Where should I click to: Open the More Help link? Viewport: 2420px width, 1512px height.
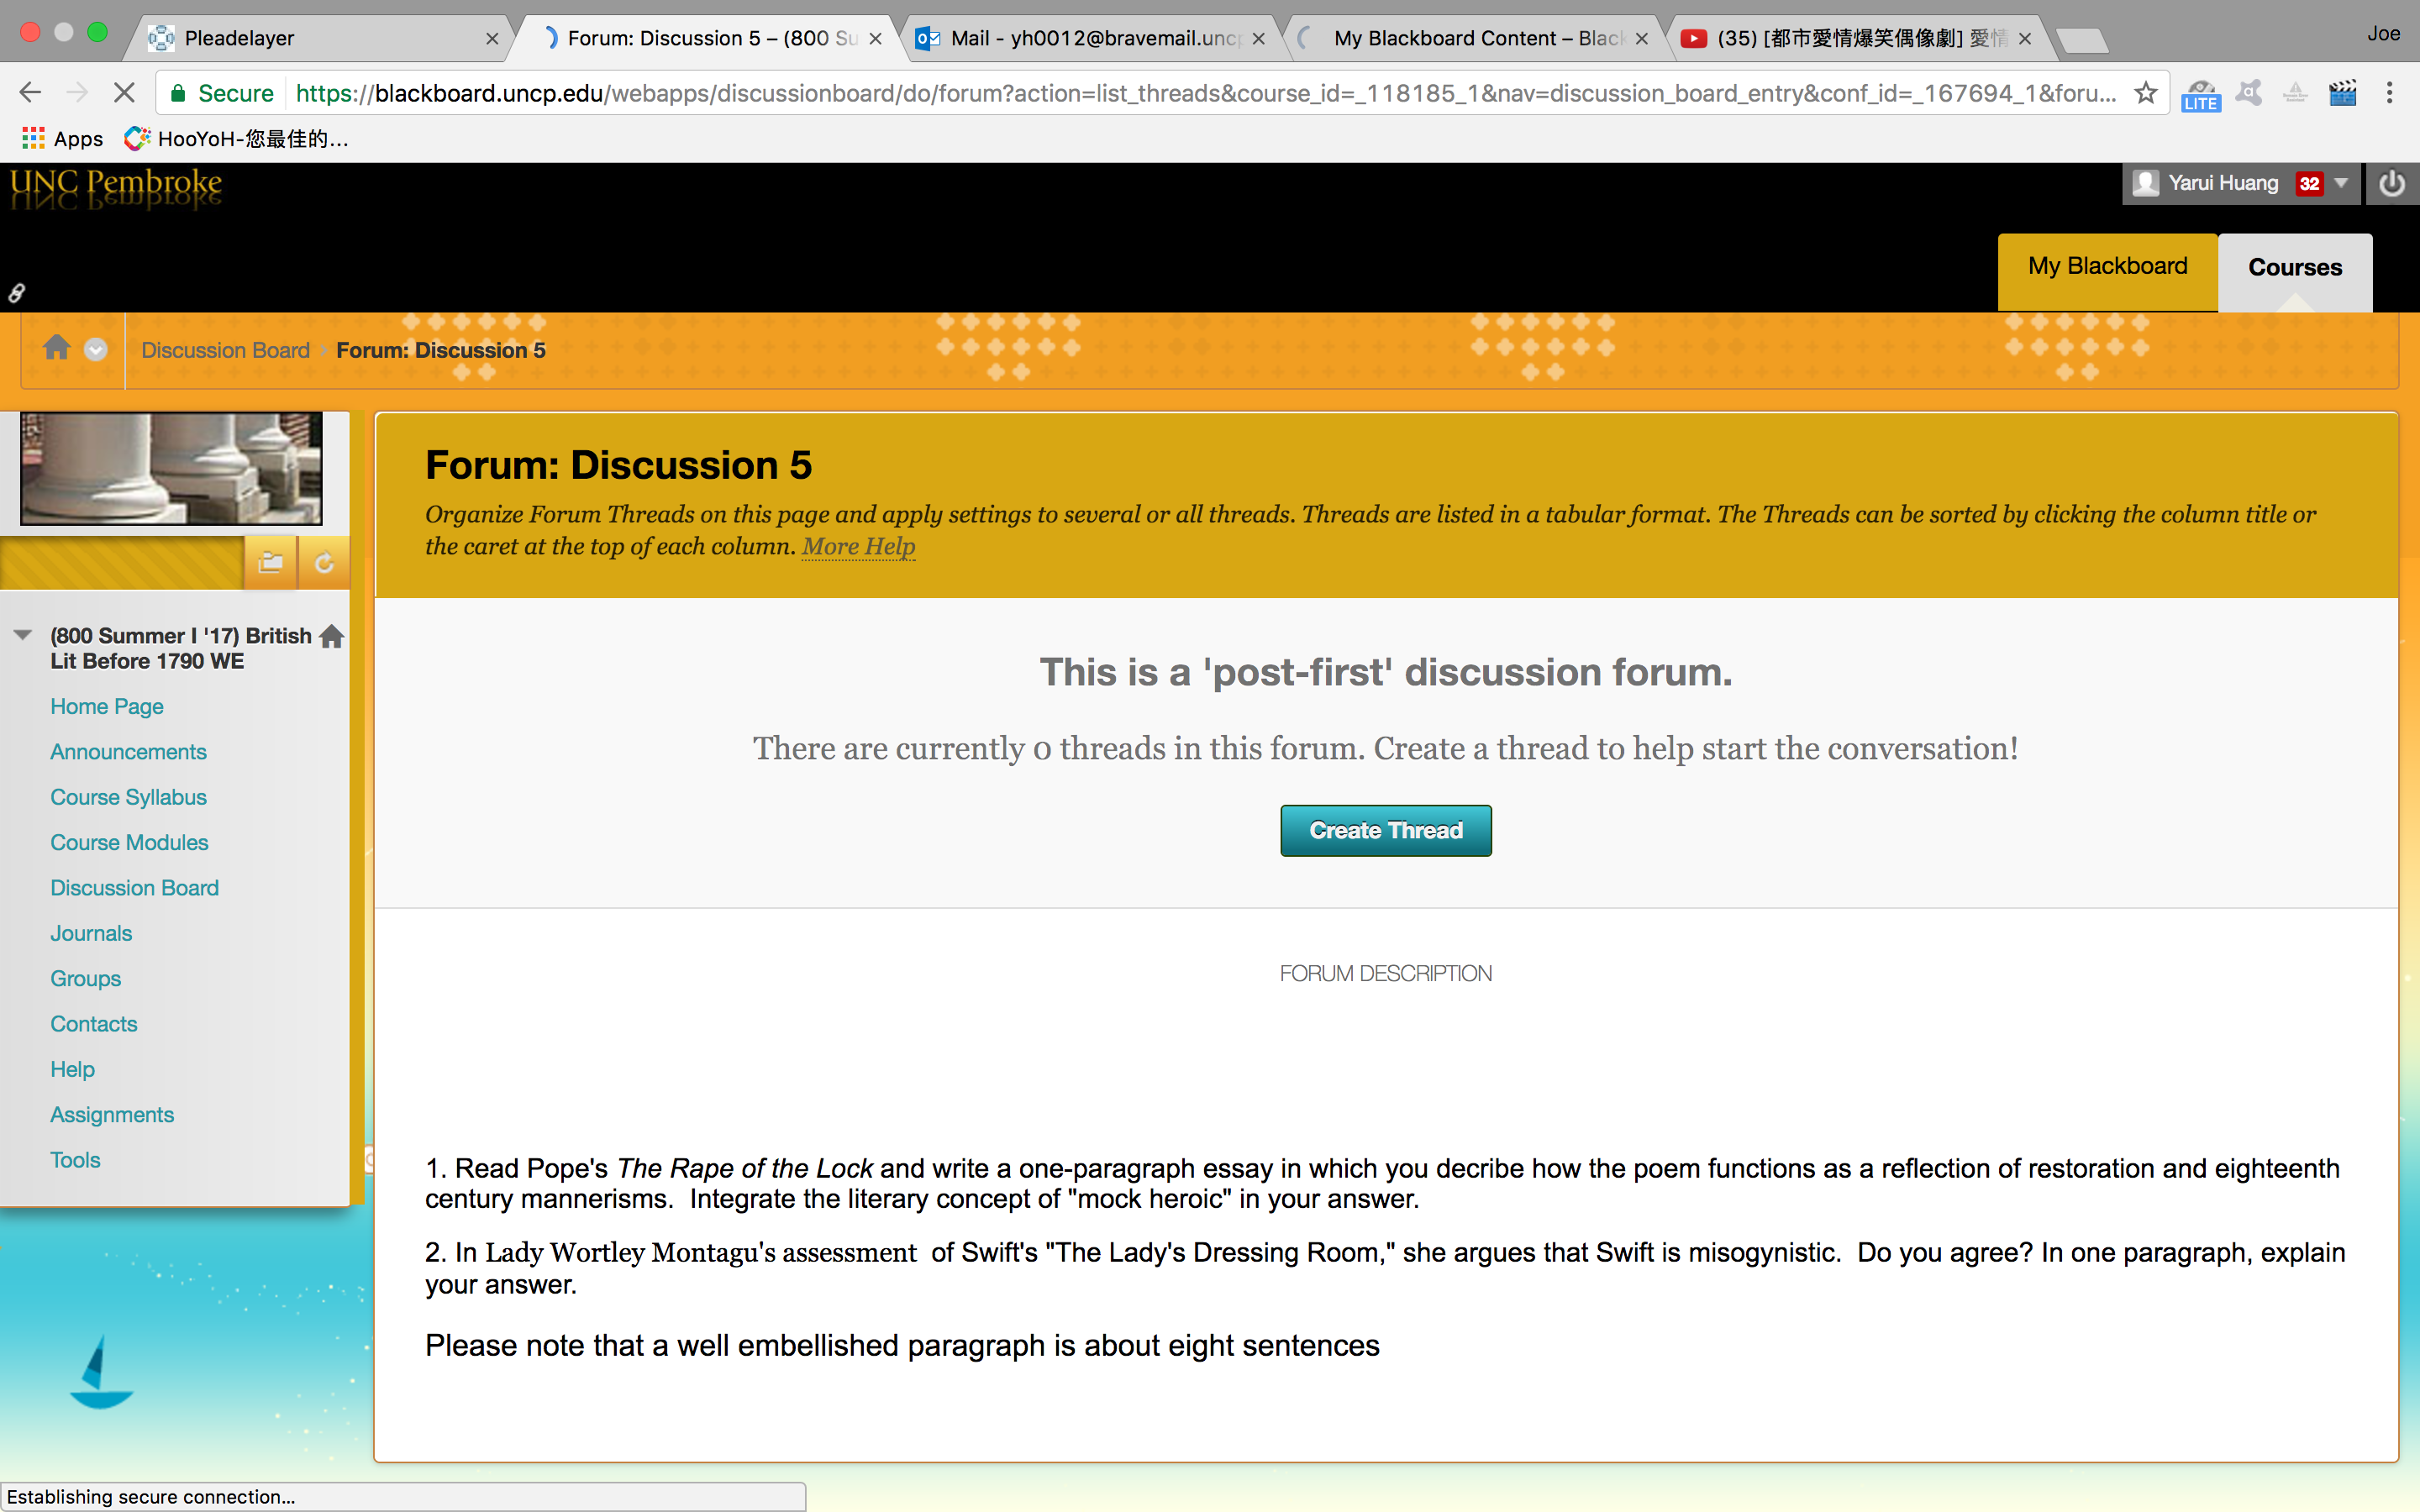[x=858, y=547]
